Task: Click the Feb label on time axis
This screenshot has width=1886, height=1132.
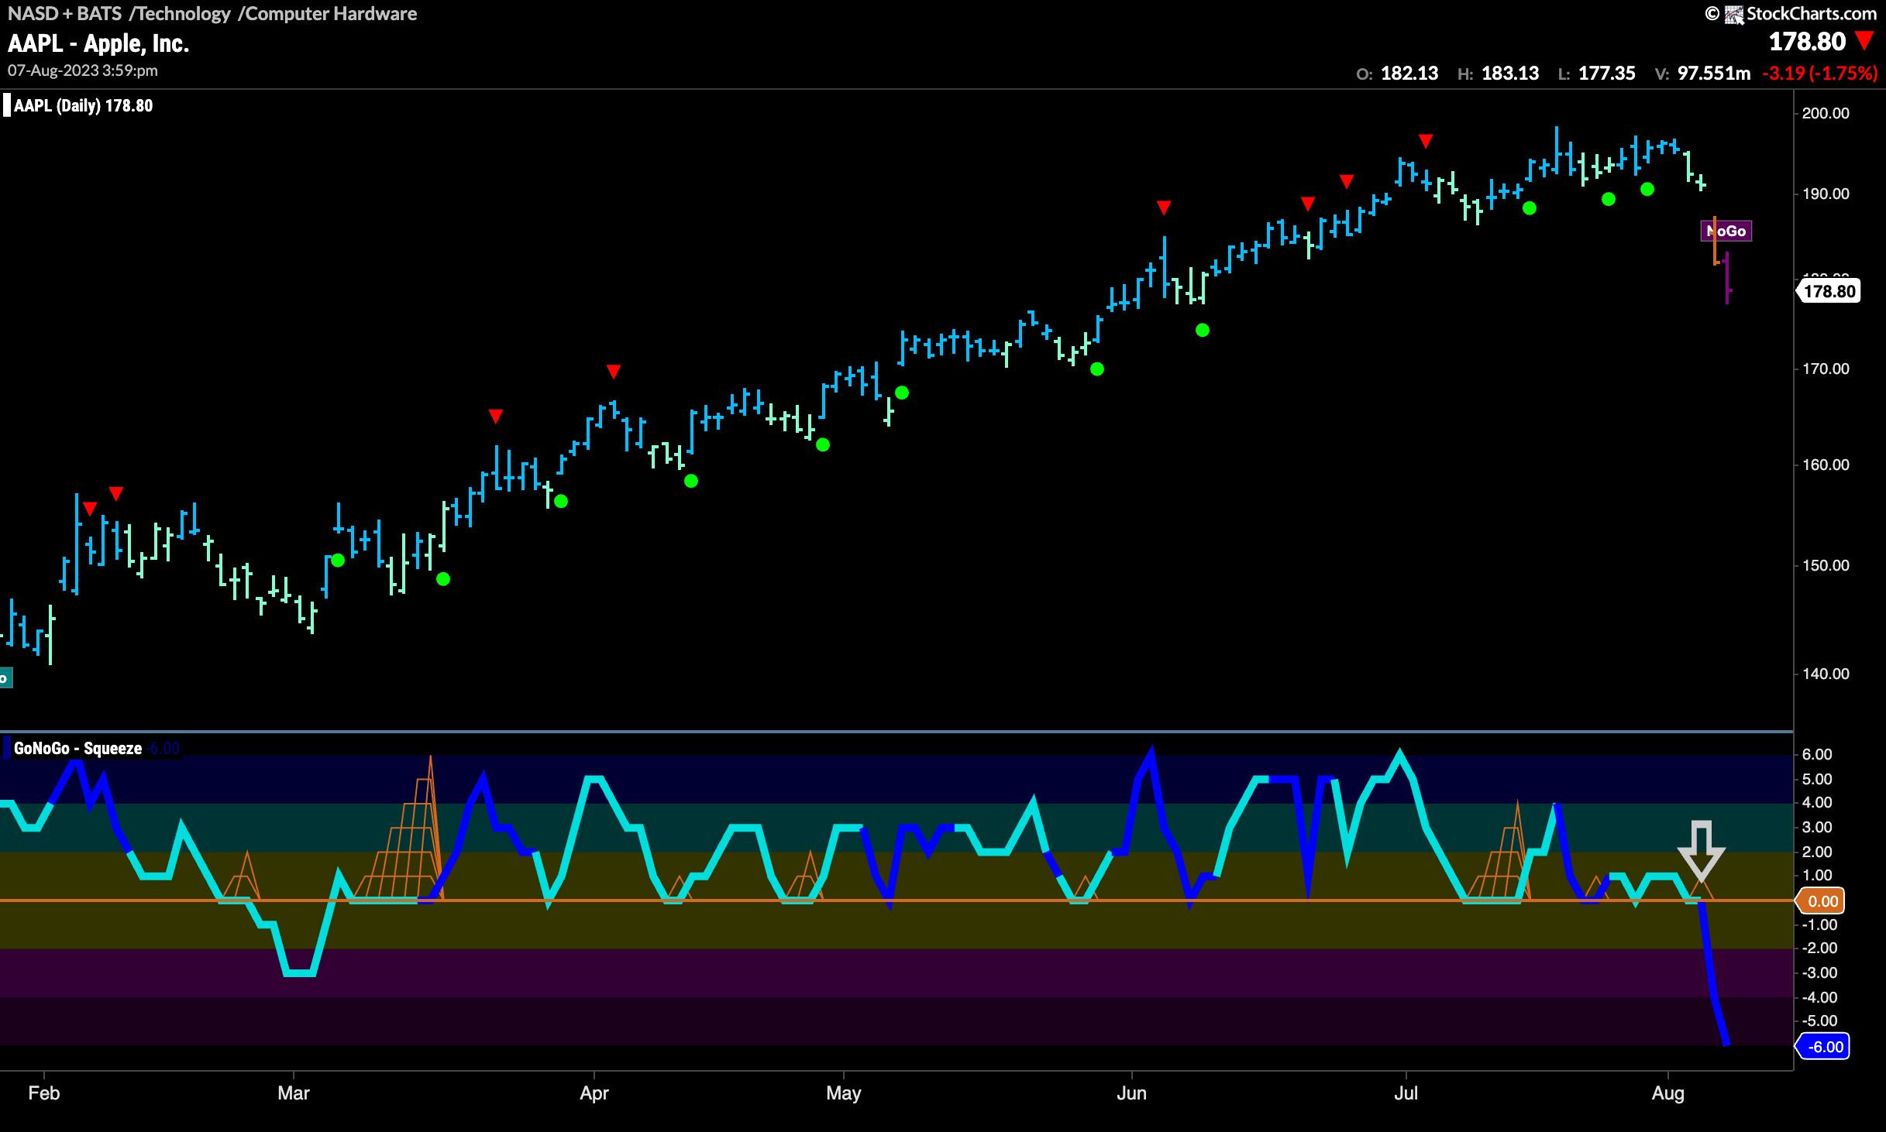Action: pyautogui.click(x=43, y=1093)
